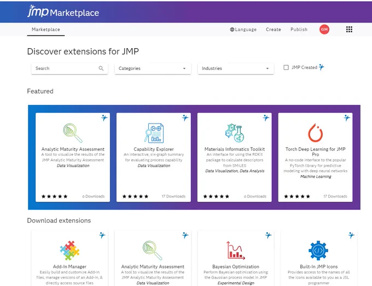
Task: Click the Add-In Manager title
Action: [x=69, y=266]
